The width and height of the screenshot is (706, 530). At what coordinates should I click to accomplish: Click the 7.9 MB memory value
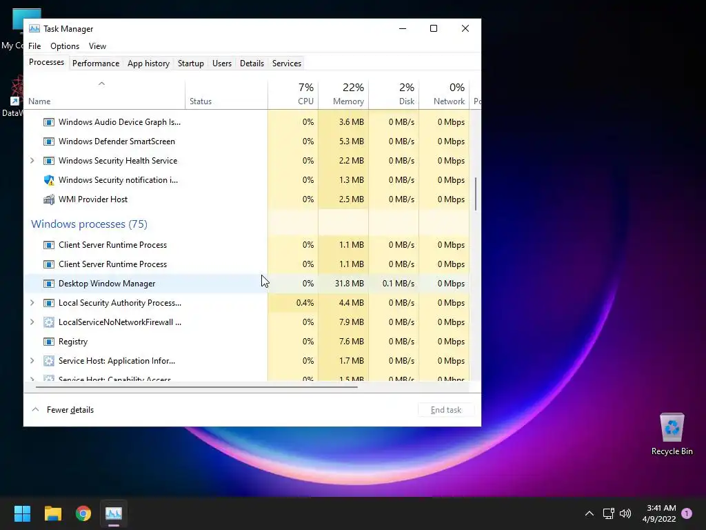pyautogui.click(x=351, y=322)
